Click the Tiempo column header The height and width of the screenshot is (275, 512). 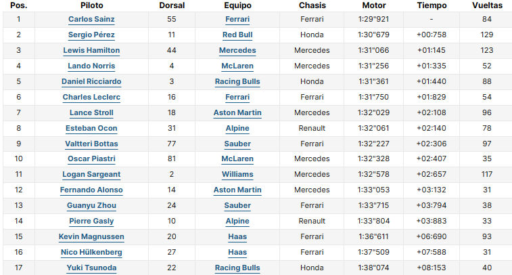click(x=432, y=5)
